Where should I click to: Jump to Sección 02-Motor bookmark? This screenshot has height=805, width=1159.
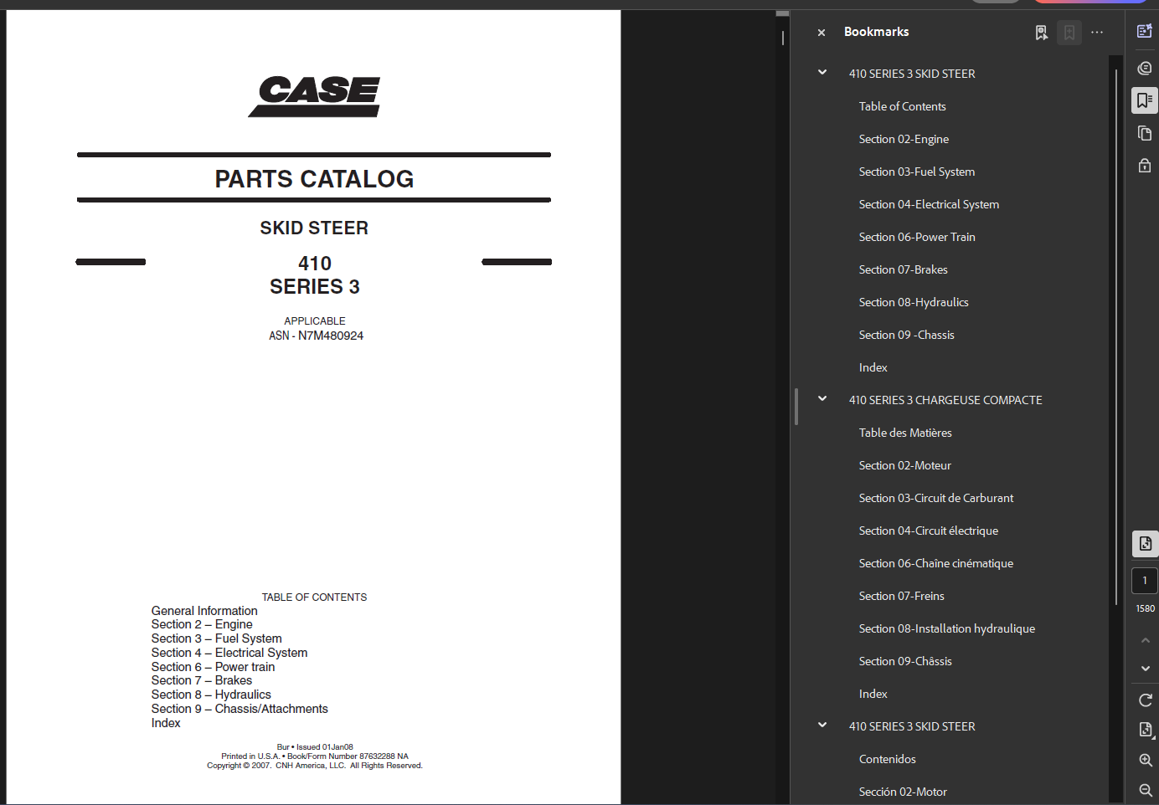(x=903, y=792)
